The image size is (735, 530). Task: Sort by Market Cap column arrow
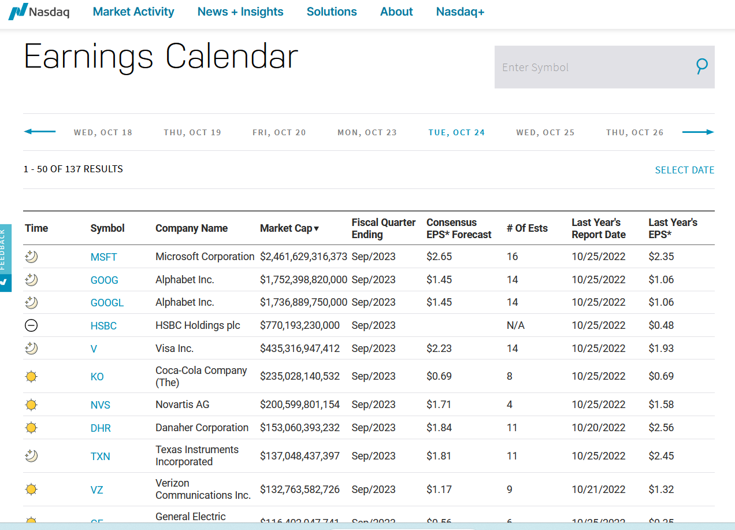(x=316, y=229)
